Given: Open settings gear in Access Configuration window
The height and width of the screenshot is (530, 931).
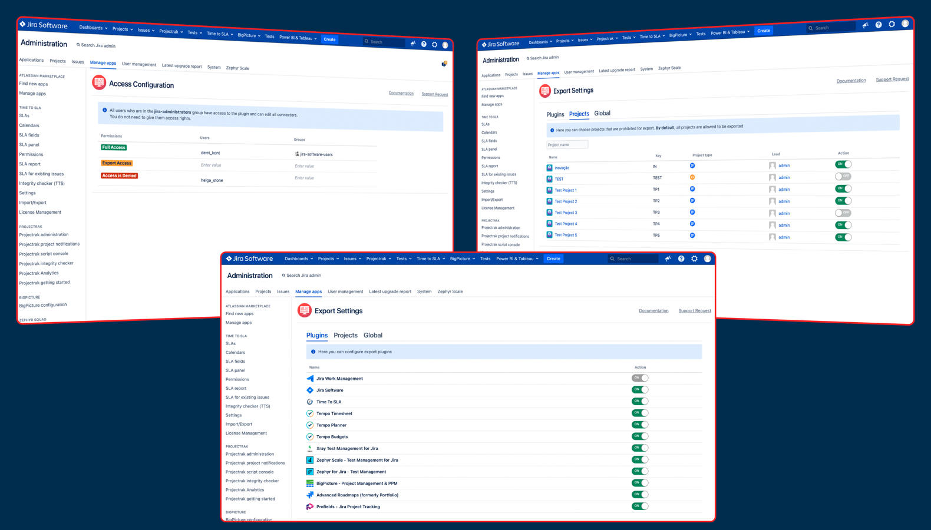Looking at the screenshot, I should tap(435, 45).
